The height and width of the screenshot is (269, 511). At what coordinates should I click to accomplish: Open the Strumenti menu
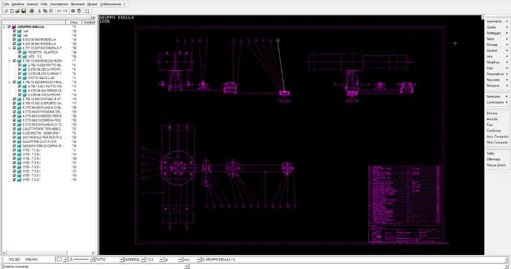click(x=77, y=4)
